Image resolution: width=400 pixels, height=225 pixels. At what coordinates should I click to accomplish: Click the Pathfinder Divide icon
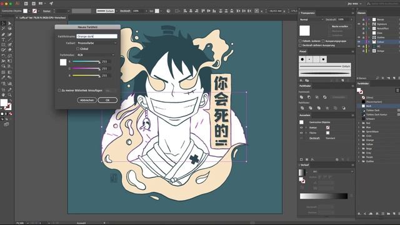tap(302, 108)
